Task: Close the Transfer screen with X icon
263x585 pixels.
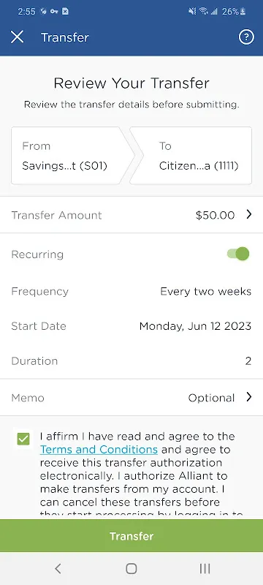Action: pyautogui.click(x=17, y=37)
